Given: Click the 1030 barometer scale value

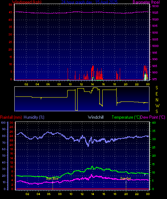Looking at the screenshot, I should [155, 6].
